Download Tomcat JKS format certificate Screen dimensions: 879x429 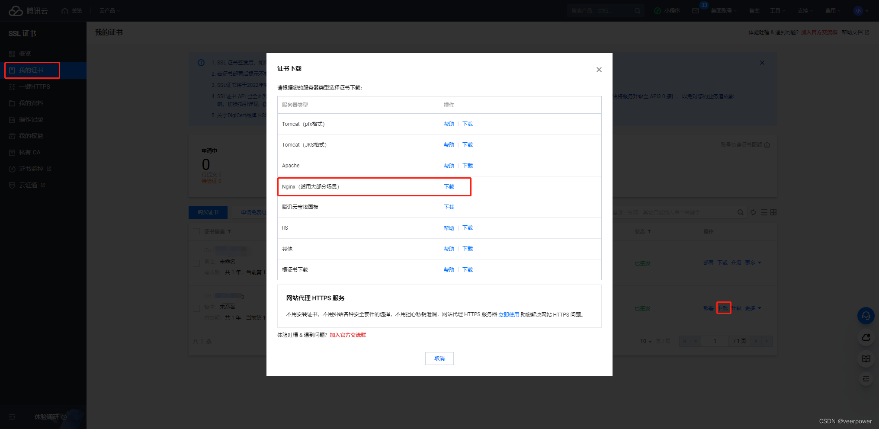pos(468,145)
